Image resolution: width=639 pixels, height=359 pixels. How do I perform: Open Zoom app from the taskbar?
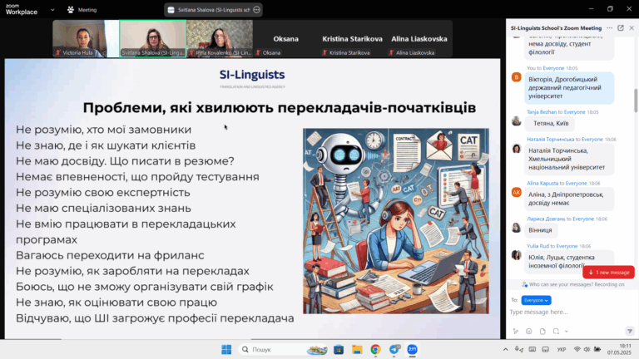(x=412, y=350)
